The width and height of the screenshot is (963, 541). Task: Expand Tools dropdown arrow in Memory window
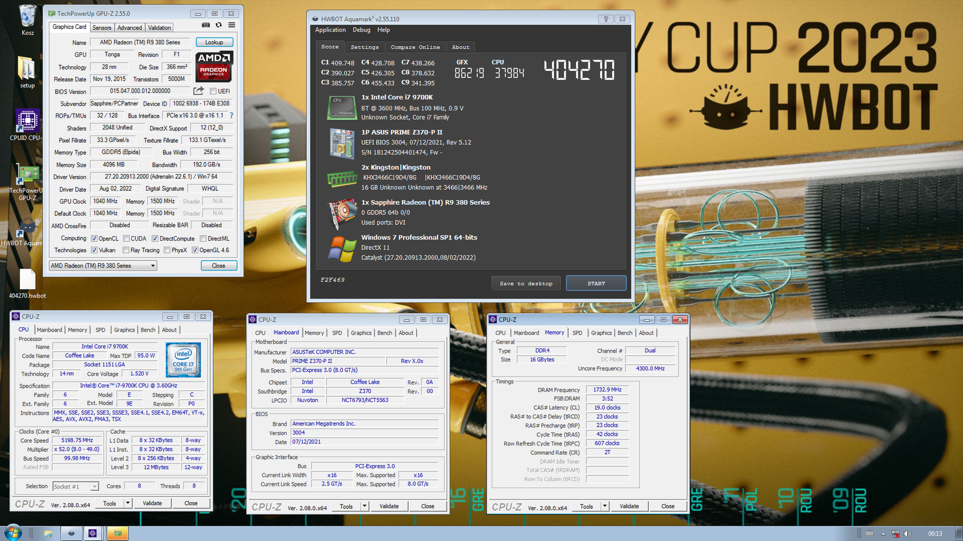point(605,506)
